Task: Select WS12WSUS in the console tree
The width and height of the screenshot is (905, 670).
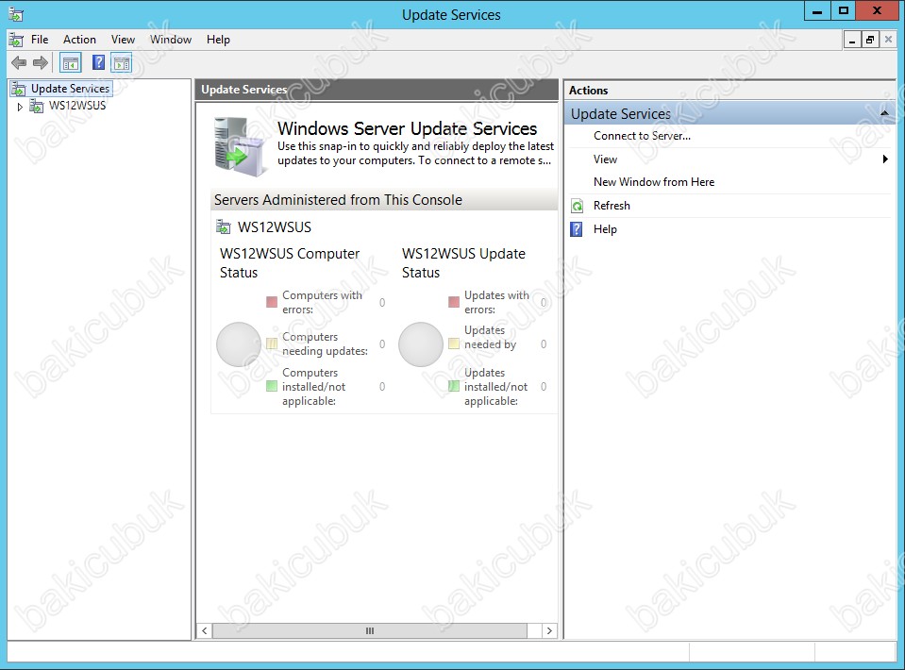Action: pos(77,106)
